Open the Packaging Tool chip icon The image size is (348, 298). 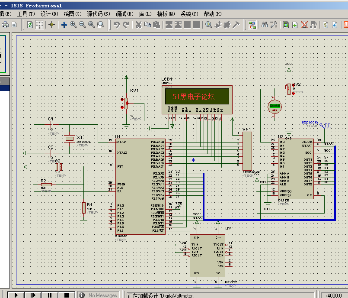pos(227,25)
